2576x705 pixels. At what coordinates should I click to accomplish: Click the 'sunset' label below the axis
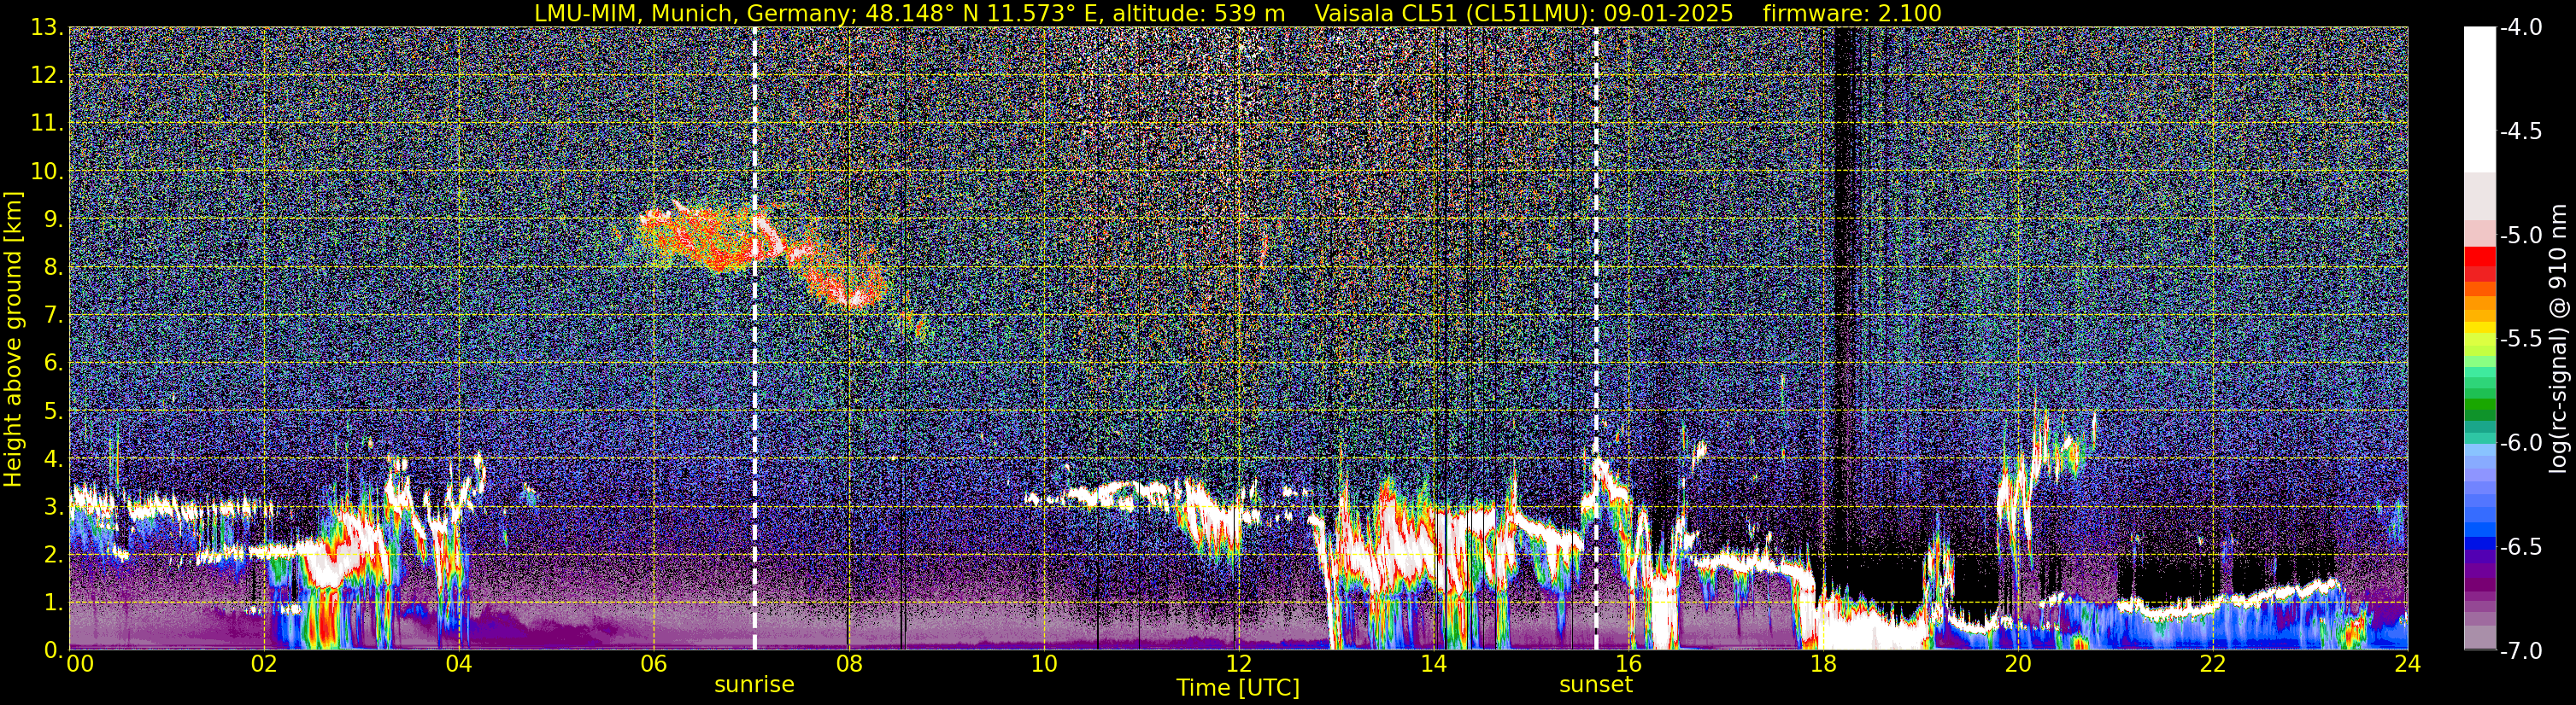coord(1596,685)
